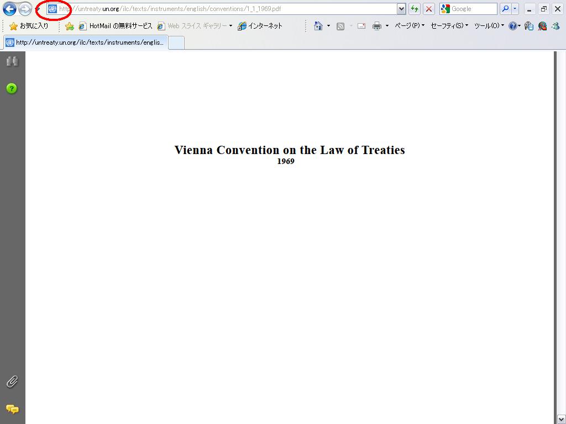Click the Refresh page icon

[x=414, y=9]
